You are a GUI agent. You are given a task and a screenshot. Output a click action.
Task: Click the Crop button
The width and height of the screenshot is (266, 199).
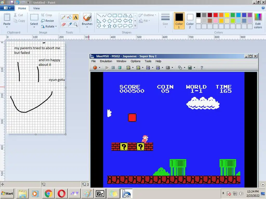(x=46, y=15)
